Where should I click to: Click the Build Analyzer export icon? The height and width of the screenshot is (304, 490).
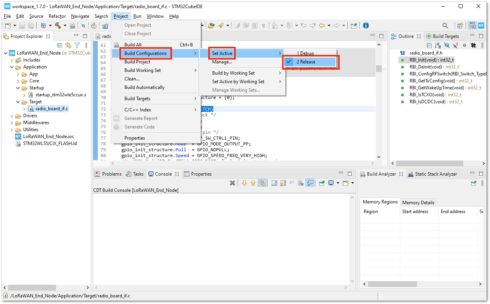click(x=474, y=183)
